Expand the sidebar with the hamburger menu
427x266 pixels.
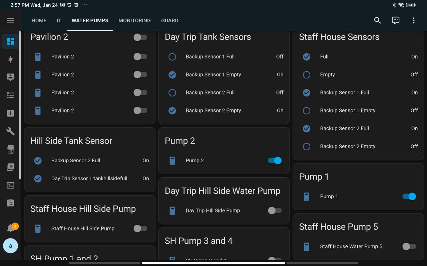coord(10,20)
